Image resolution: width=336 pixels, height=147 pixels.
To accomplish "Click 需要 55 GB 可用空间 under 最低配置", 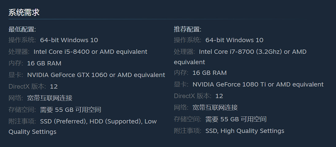I will coord(70,110).
